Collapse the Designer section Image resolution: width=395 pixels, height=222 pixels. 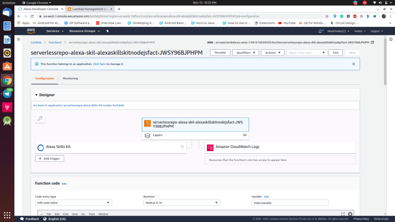coord(36,95)
